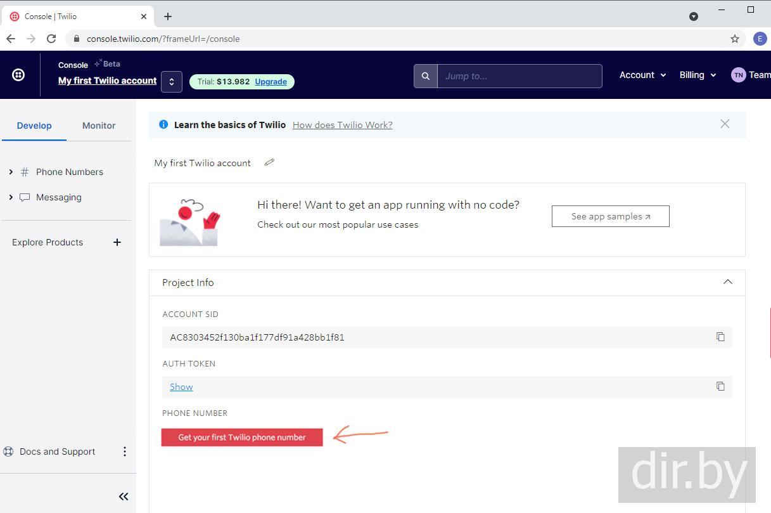Select the Develop tab
This screenshot has width=771, height=513.
coord(34,126)
